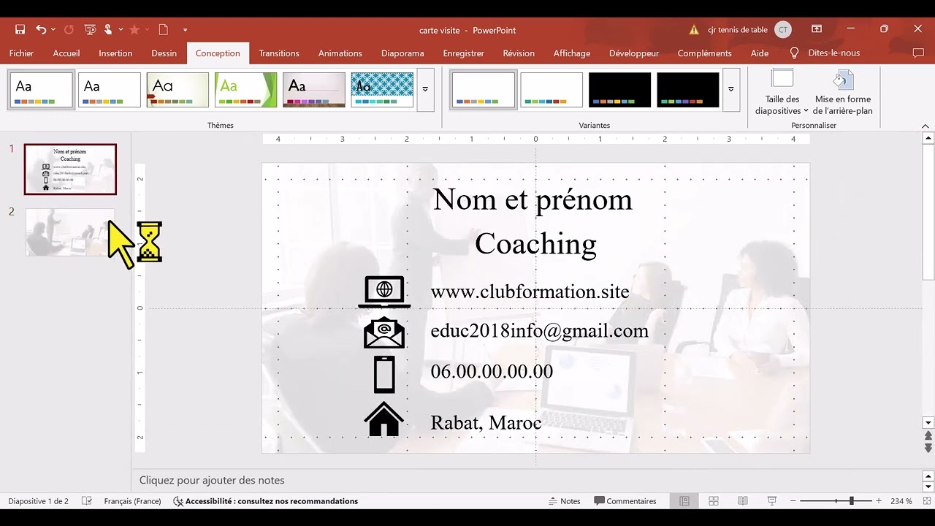Image resolution: width=935 pixels, height=526 pixels.
Task: Apply the first Office theme thumbnail
Action: [41, 90]
